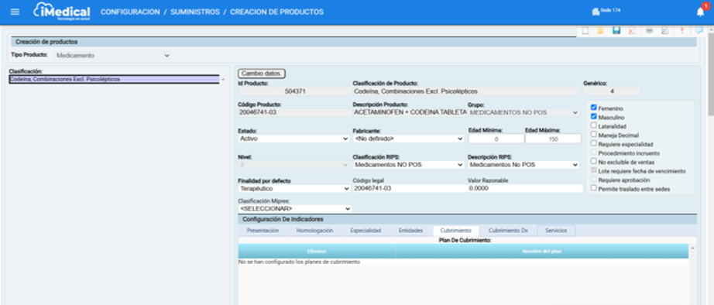
Task: Click the Id Producto value 504371
Action: (x=294, y=91)
